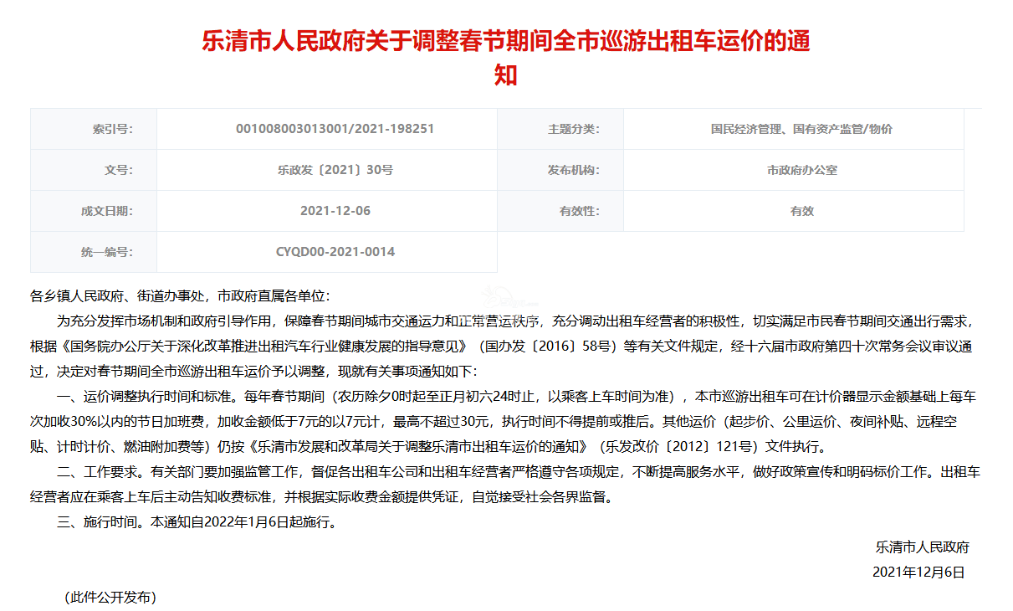The height and width of the screenshot is (611, 1013).
Task: Click the 文号 label cell
Action: point(94,170)
